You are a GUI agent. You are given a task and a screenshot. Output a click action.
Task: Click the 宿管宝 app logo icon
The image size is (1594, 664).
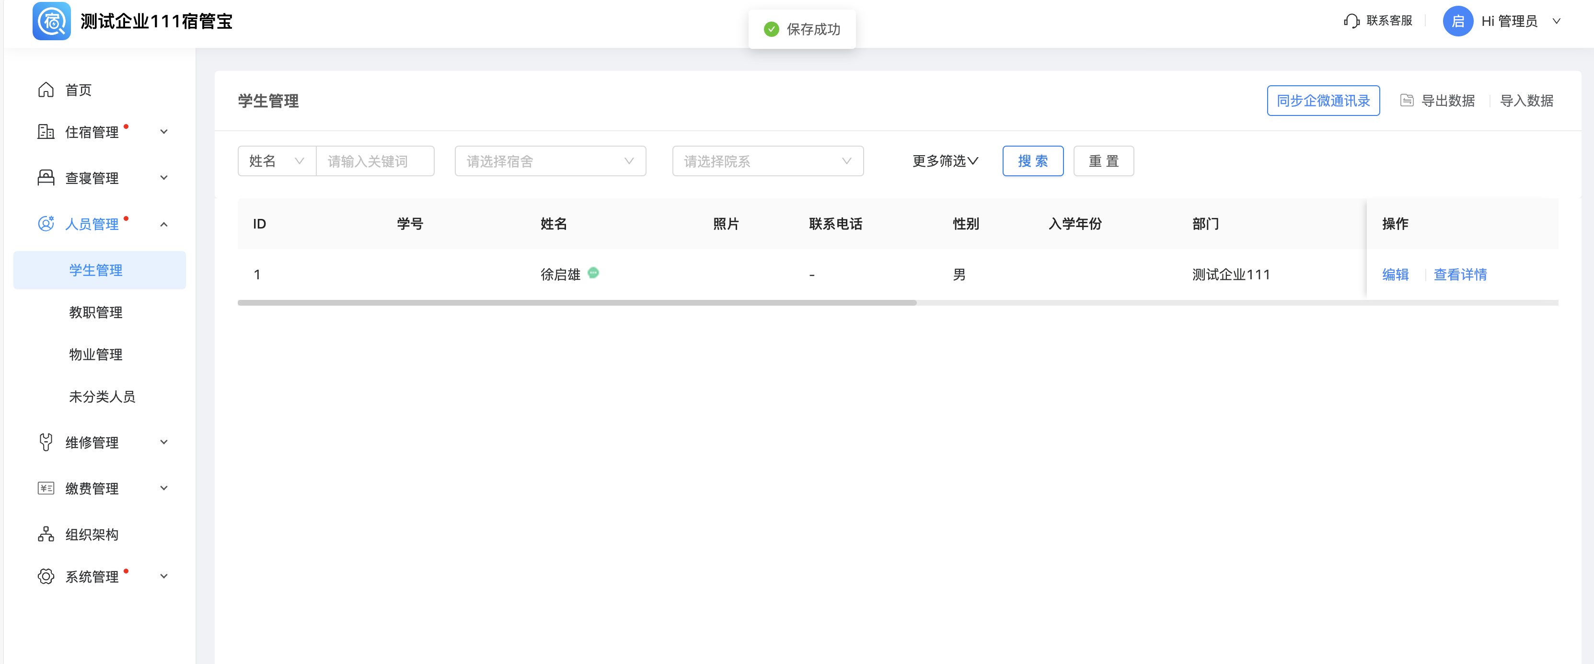point(51,21)
